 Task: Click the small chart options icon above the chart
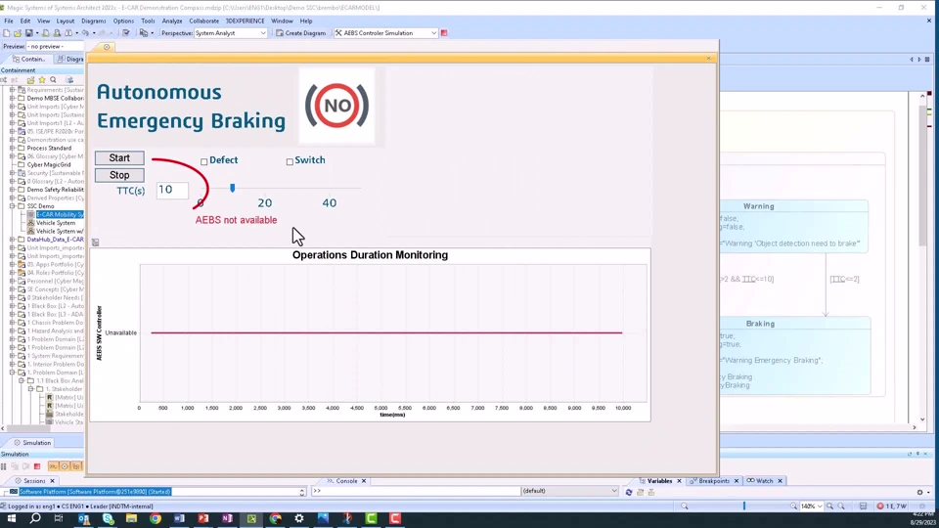click(95, 242)
